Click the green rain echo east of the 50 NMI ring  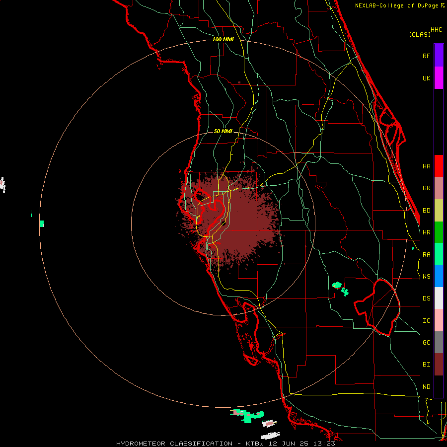tap(340, 288)
